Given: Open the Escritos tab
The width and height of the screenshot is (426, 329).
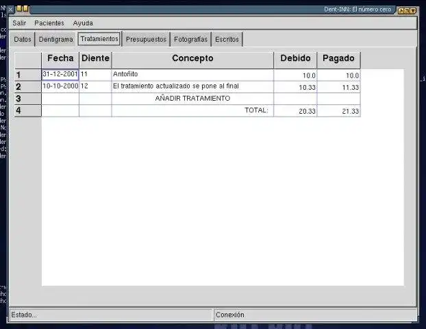Looking at the screenshot, I should (227, 40).
